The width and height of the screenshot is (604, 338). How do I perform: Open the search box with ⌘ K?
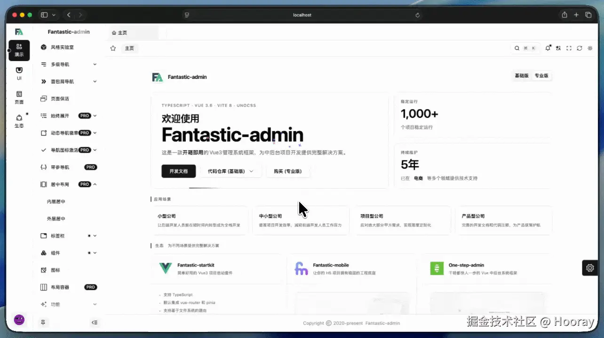point(525,48)
